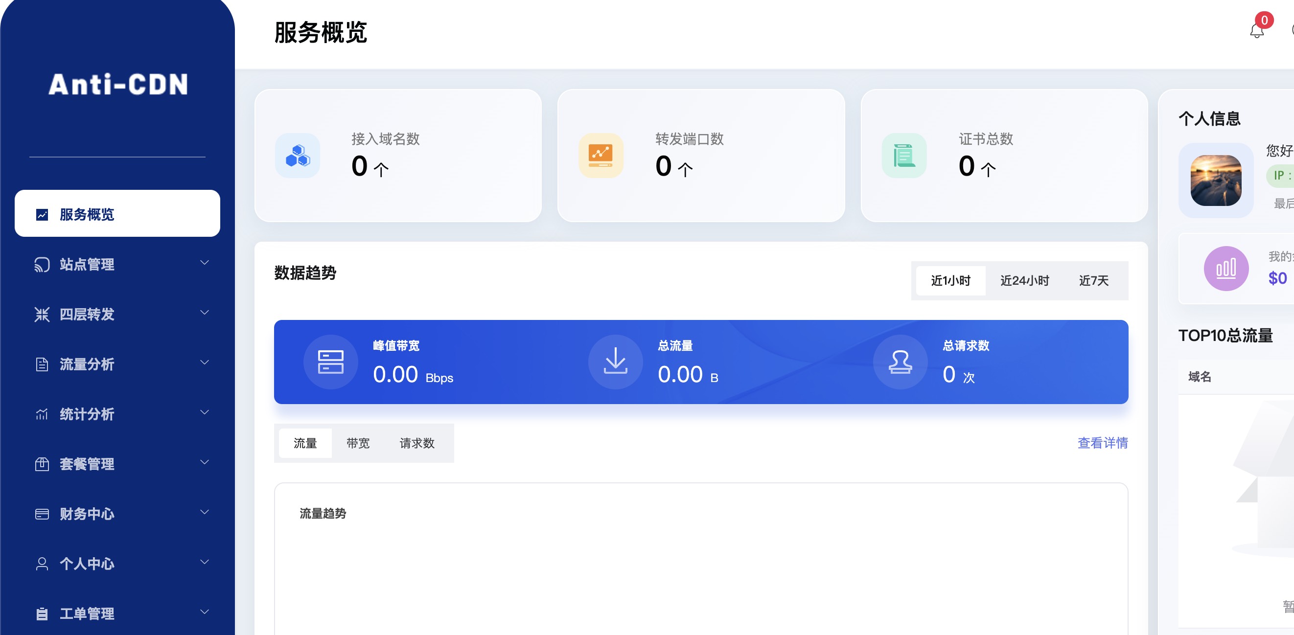Click the notification bell icon

(1256, 31)
